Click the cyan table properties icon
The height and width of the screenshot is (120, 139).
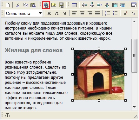[x=115, y=5]
